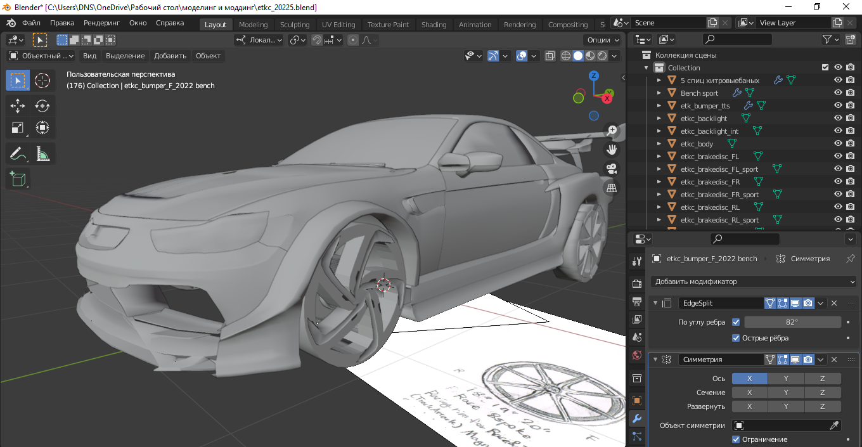Click the По углу ребра 82° field
Viewport: 862px width, 447px height.
point(792,322)
